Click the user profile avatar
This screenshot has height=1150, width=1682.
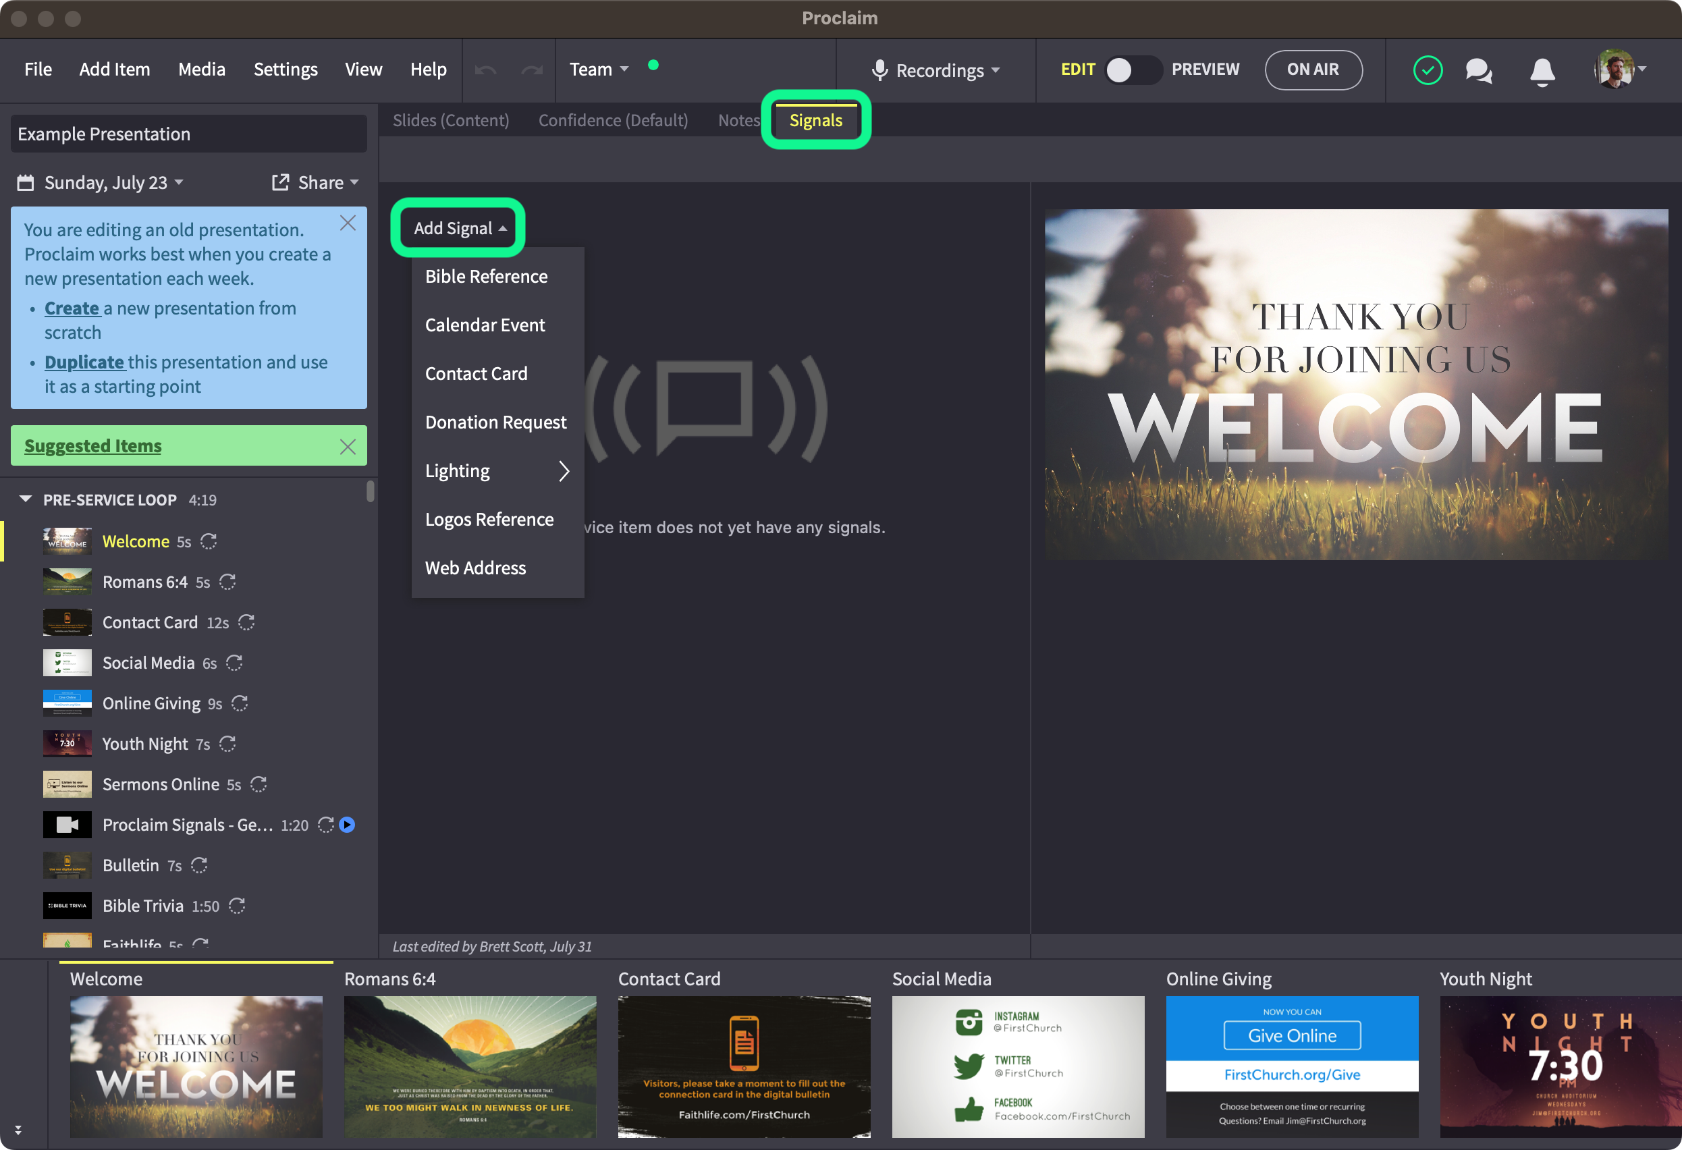coord(1613,69)
